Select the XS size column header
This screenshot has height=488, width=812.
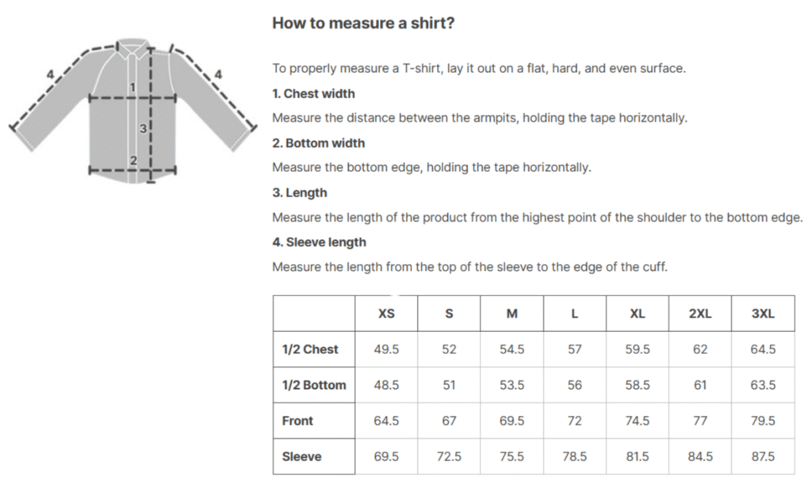coord(386,314)
